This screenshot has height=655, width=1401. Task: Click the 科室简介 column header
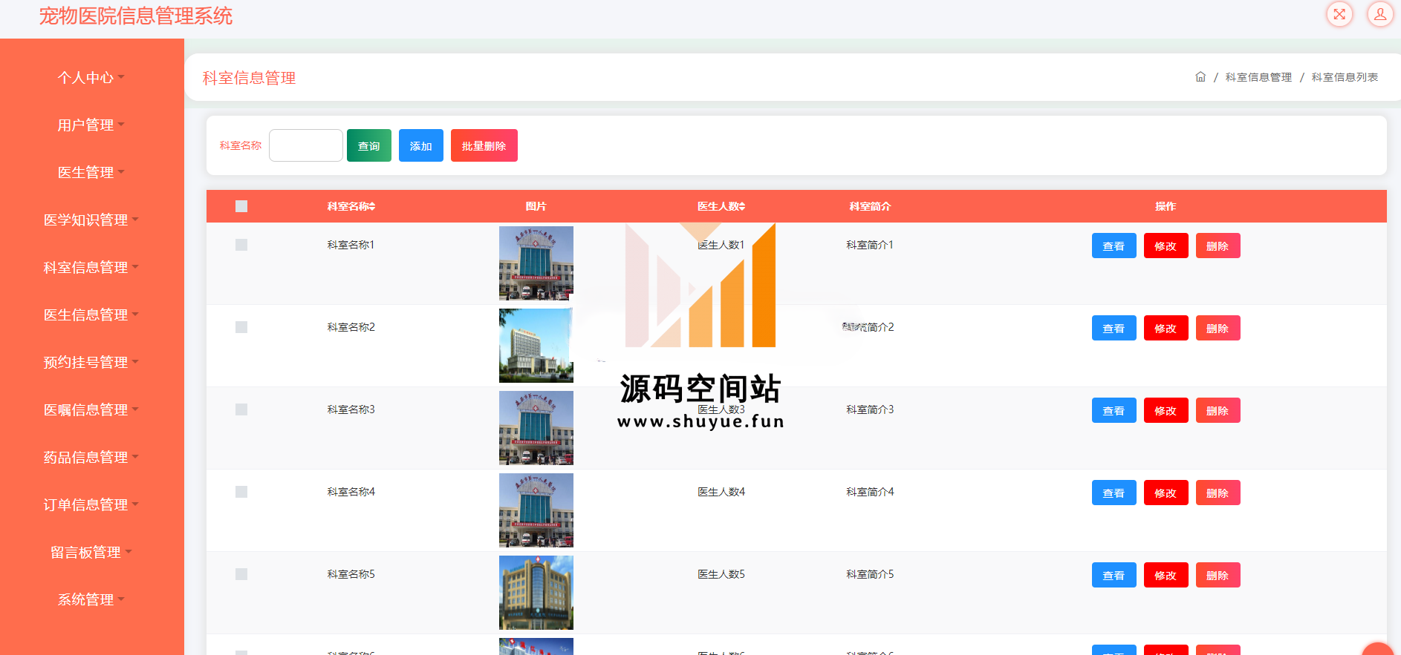(x=870, y=206)
